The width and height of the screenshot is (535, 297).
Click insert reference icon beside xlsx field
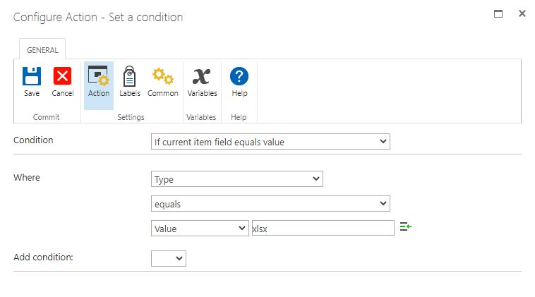[x=405, y=226]
